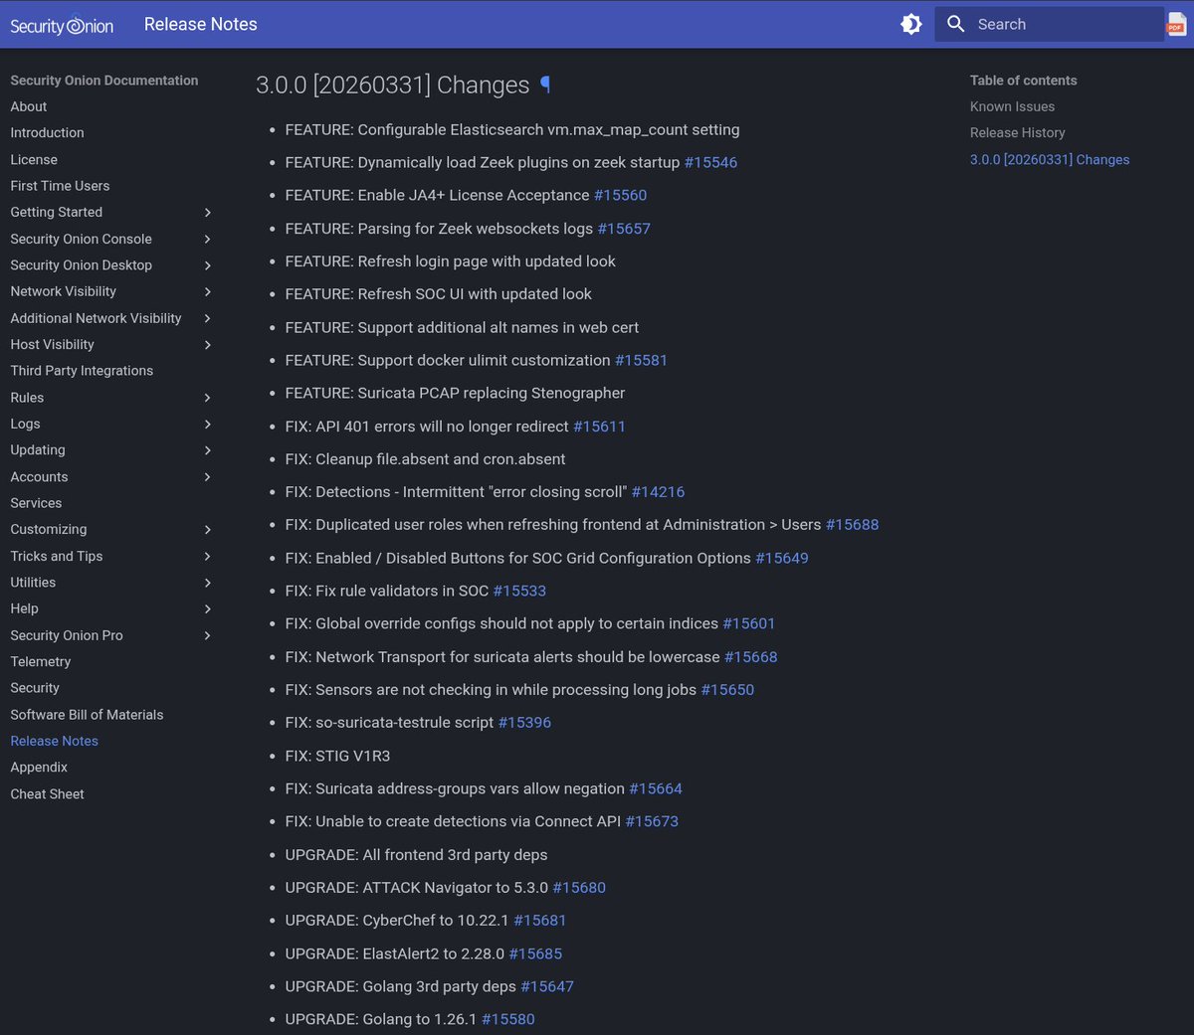
Task: Open issue link #15673
Action: (x=652, y=821)
